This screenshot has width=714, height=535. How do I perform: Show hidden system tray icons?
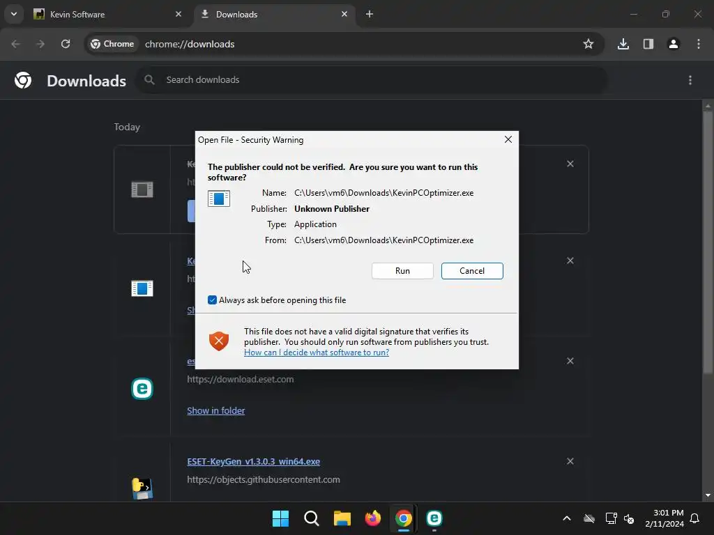click(x=566, y=518)
